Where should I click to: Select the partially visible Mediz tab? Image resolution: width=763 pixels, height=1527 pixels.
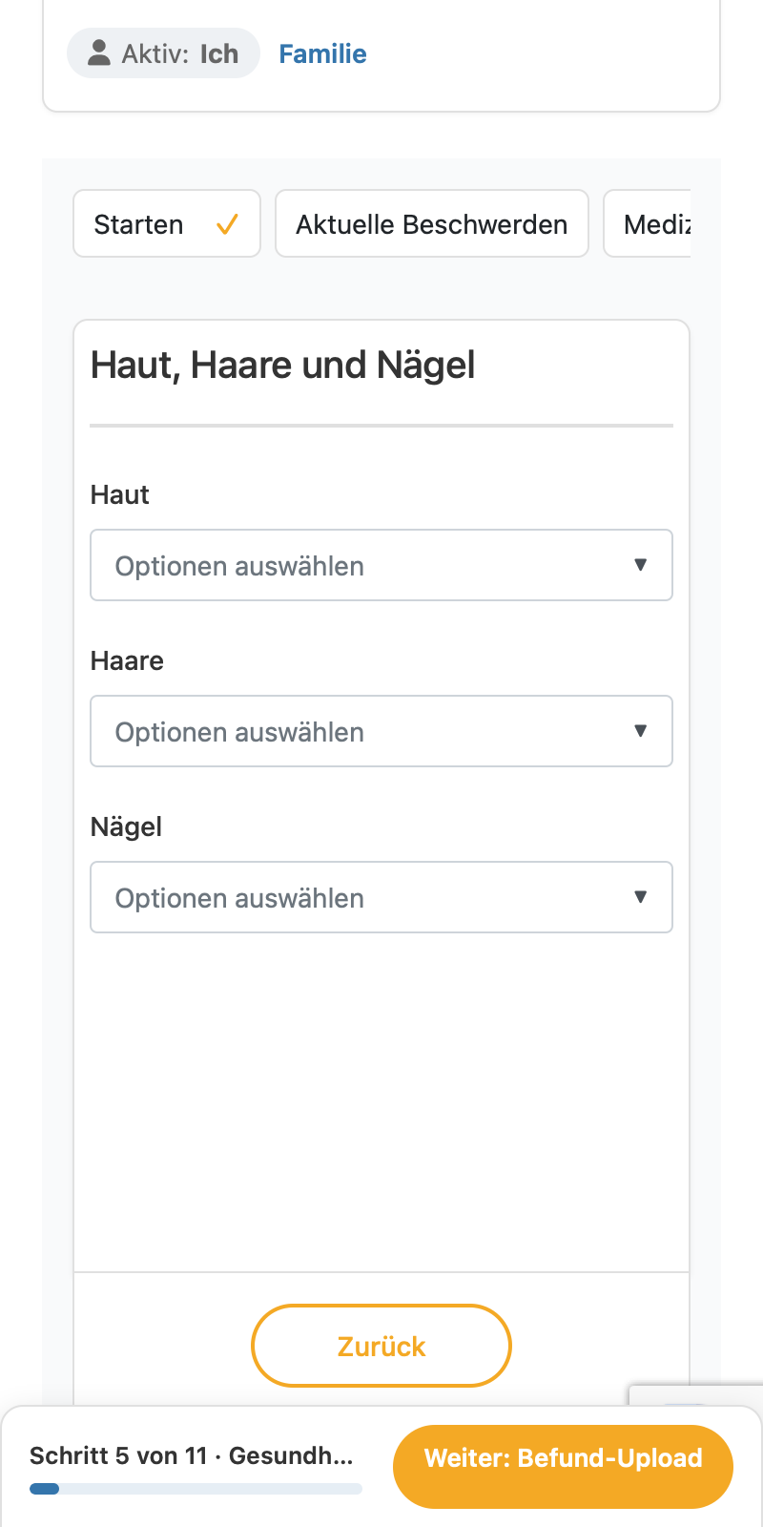648,223
